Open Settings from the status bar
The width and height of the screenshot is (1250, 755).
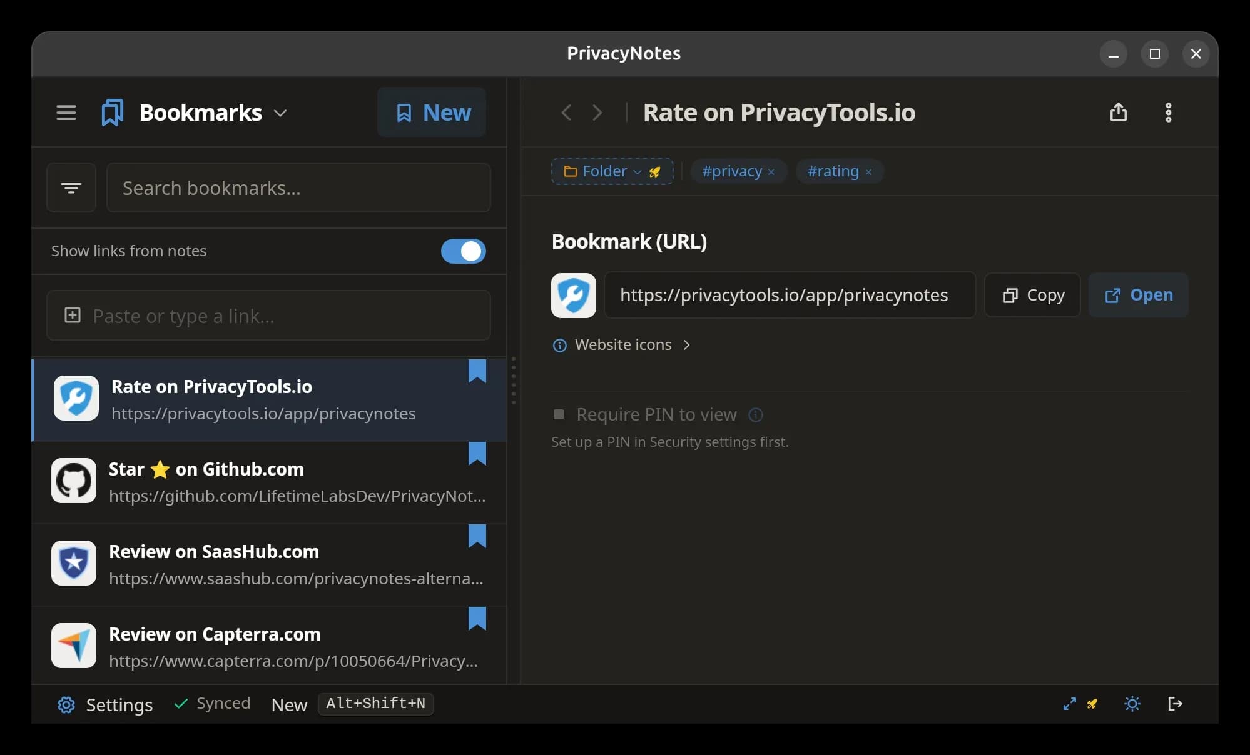[x=105, y=705]
